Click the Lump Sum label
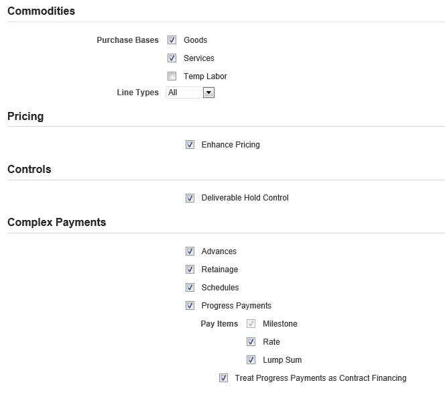Screen dimensions: 445x399 tap(282, 360)
